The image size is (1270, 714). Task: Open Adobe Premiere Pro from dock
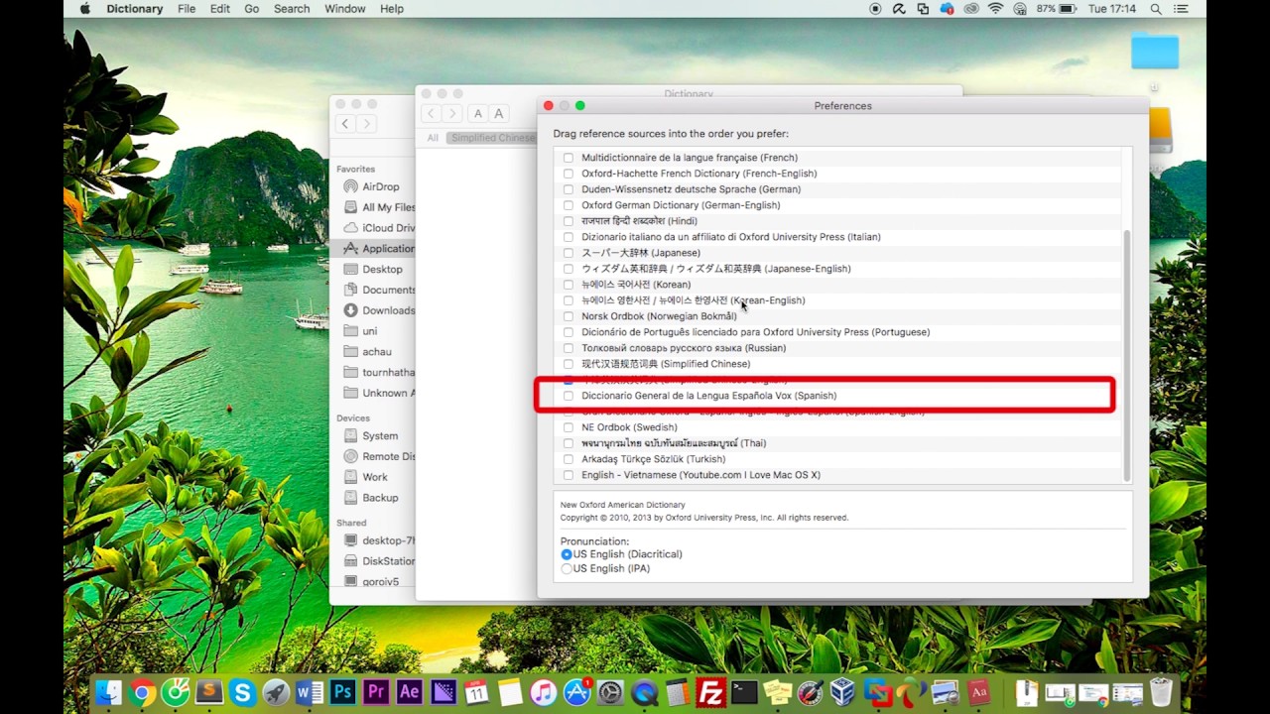click(x=376, y=692)
